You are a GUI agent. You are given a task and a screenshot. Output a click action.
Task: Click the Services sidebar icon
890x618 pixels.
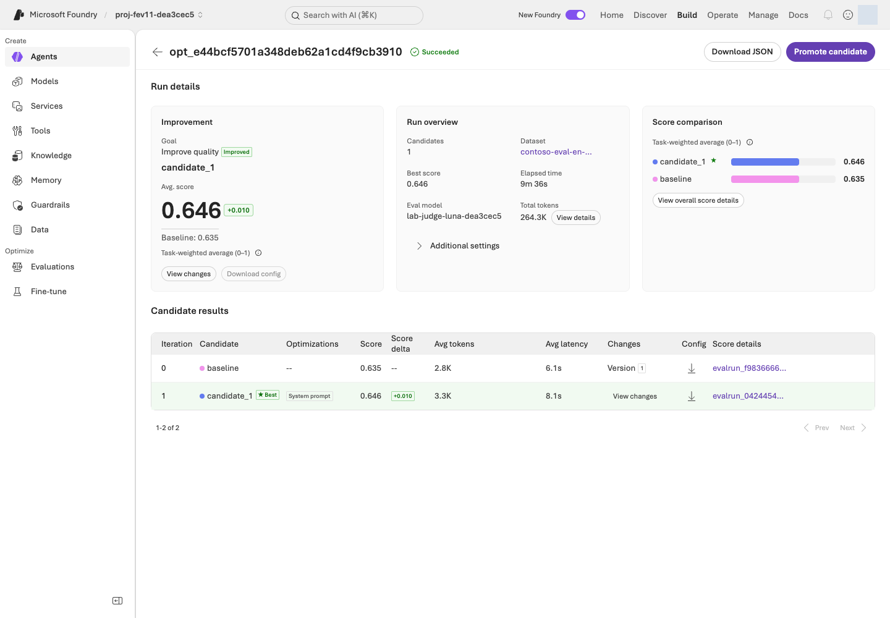pyautogui.click(x=17, y=106)
